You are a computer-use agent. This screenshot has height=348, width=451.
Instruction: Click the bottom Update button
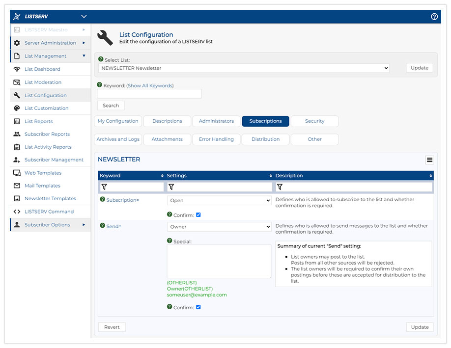point(420,327)
